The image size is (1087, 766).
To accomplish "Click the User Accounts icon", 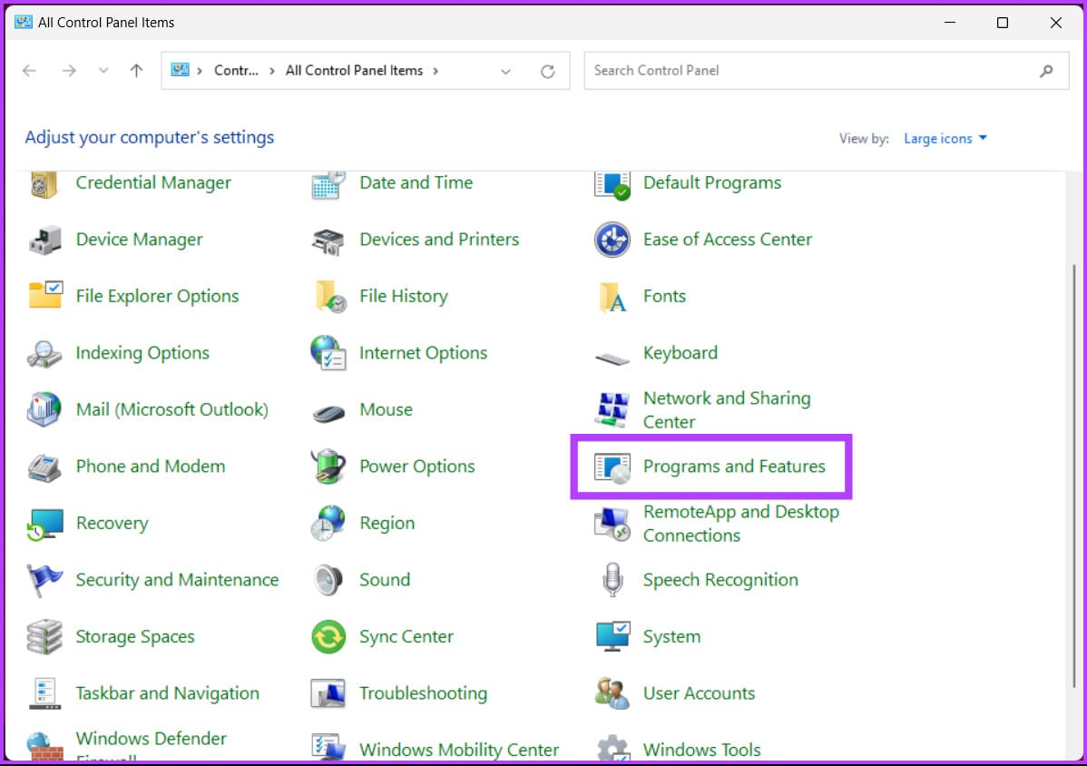I will click(x=612, y=693).
